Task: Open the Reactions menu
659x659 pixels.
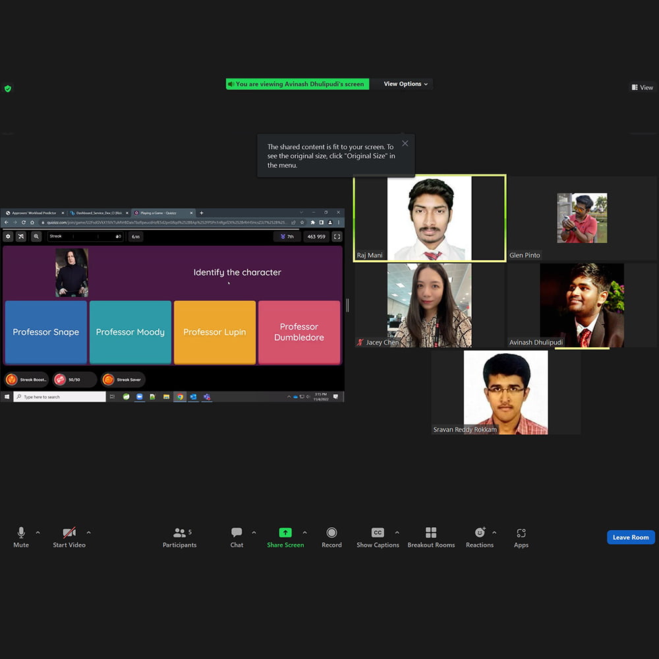Action: click(x=480, y=533)
